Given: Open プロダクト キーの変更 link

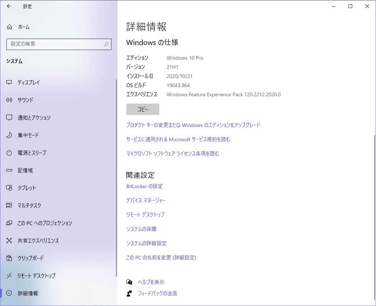Looking at the screenshot, I should (x=193, y=125).
